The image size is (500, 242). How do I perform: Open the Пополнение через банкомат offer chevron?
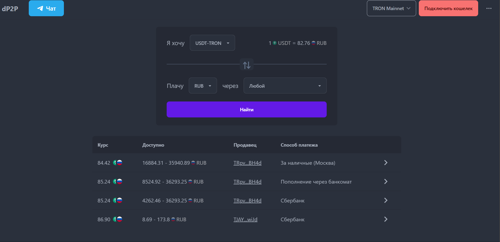tap(386, 181)
